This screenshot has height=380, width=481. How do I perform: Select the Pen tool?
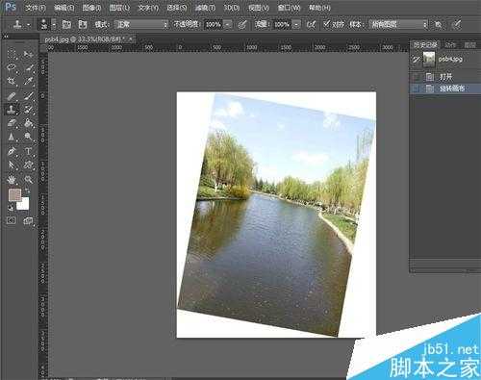[12, 151]
